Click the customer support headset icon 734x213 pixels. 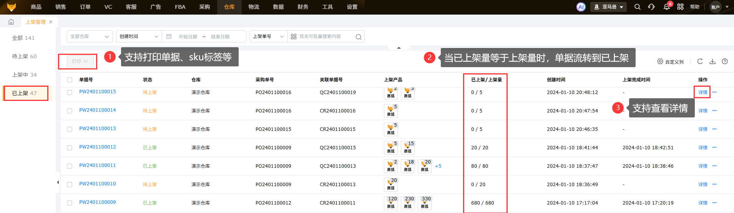point(651,7)
